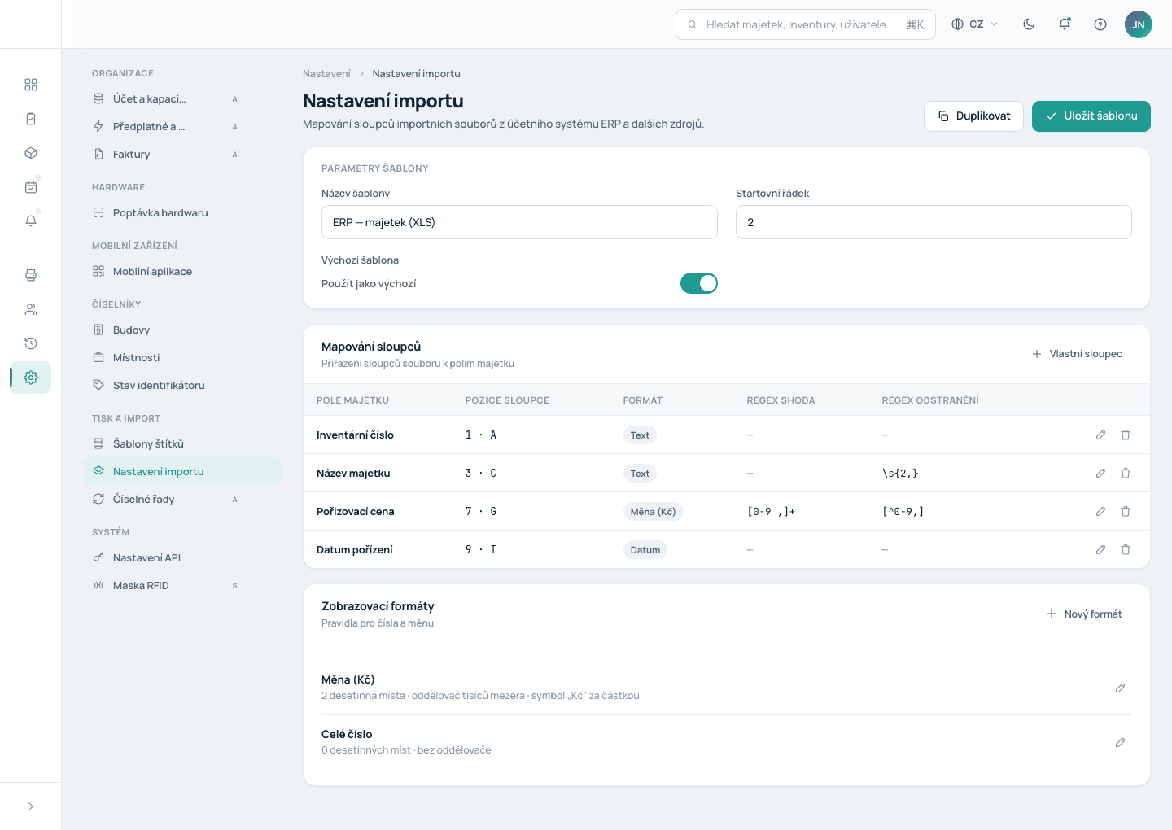Edit the Měna (Kč) display format
1172x830 pixels.
coord(1120,688)
